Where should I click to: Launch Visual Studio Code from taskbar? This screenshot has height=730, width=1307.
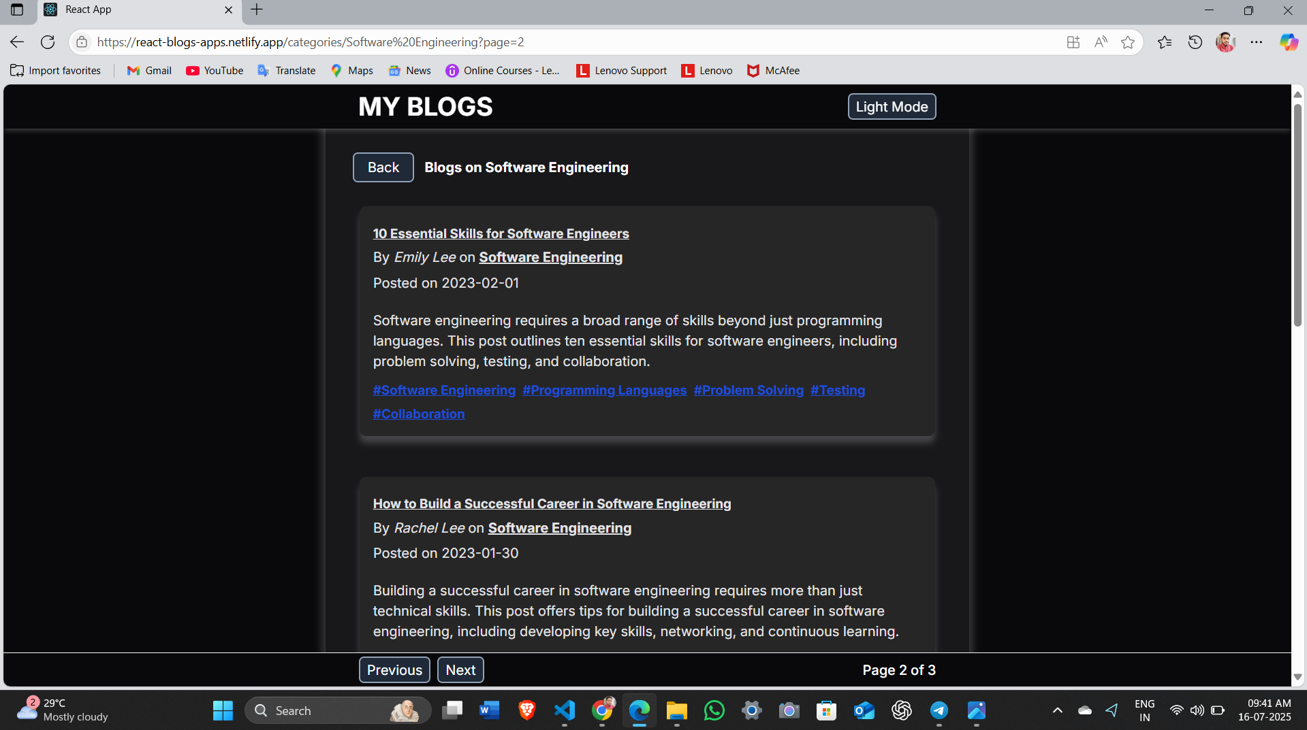(x=564, y=710)
